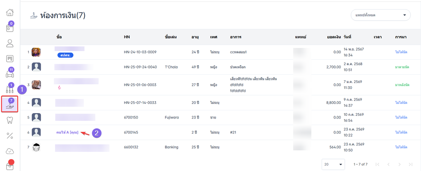The width and height of the screenshot is (421, 171).
Task: Click symptom text ปวดเหงือก
Action: point(238,67)
